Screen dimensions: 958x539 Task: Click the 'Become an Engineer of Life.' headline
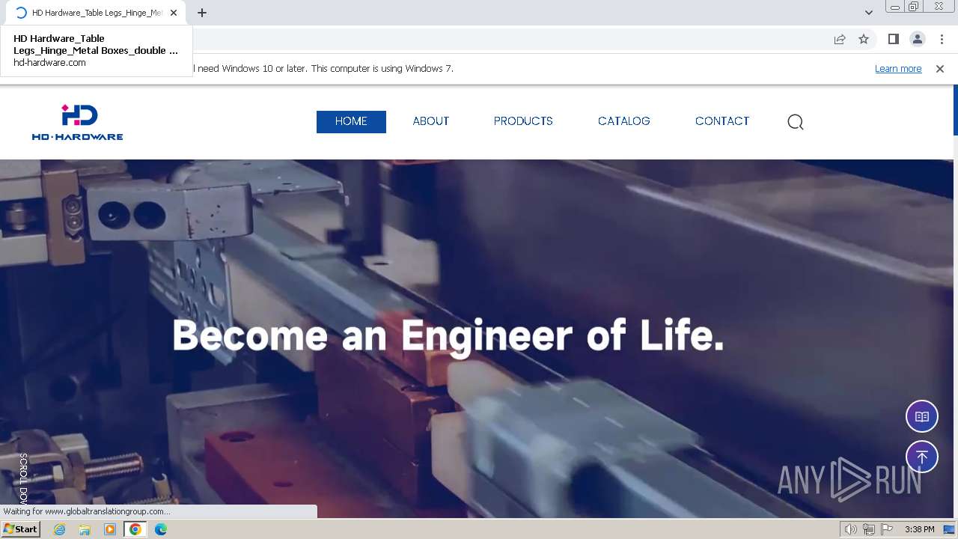[x=448, y=335]
